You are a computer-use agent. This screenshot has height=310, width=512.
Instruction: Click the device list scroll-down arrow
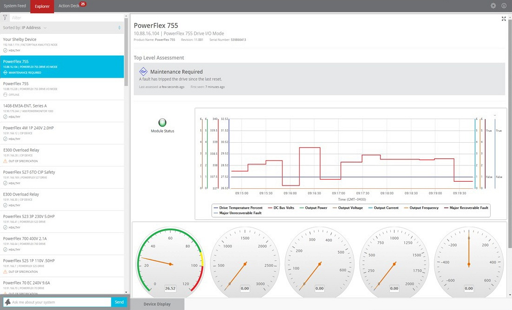tap(126, 292)
